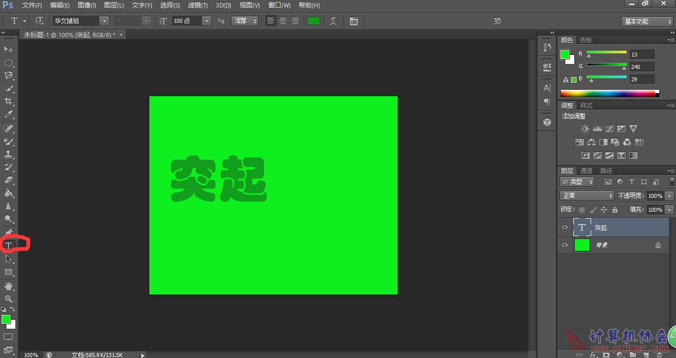Image resolution: width=676 pixels, height=358 pixels.
Task: Open the 滤镜(T) menu
Action: [198, 5]
